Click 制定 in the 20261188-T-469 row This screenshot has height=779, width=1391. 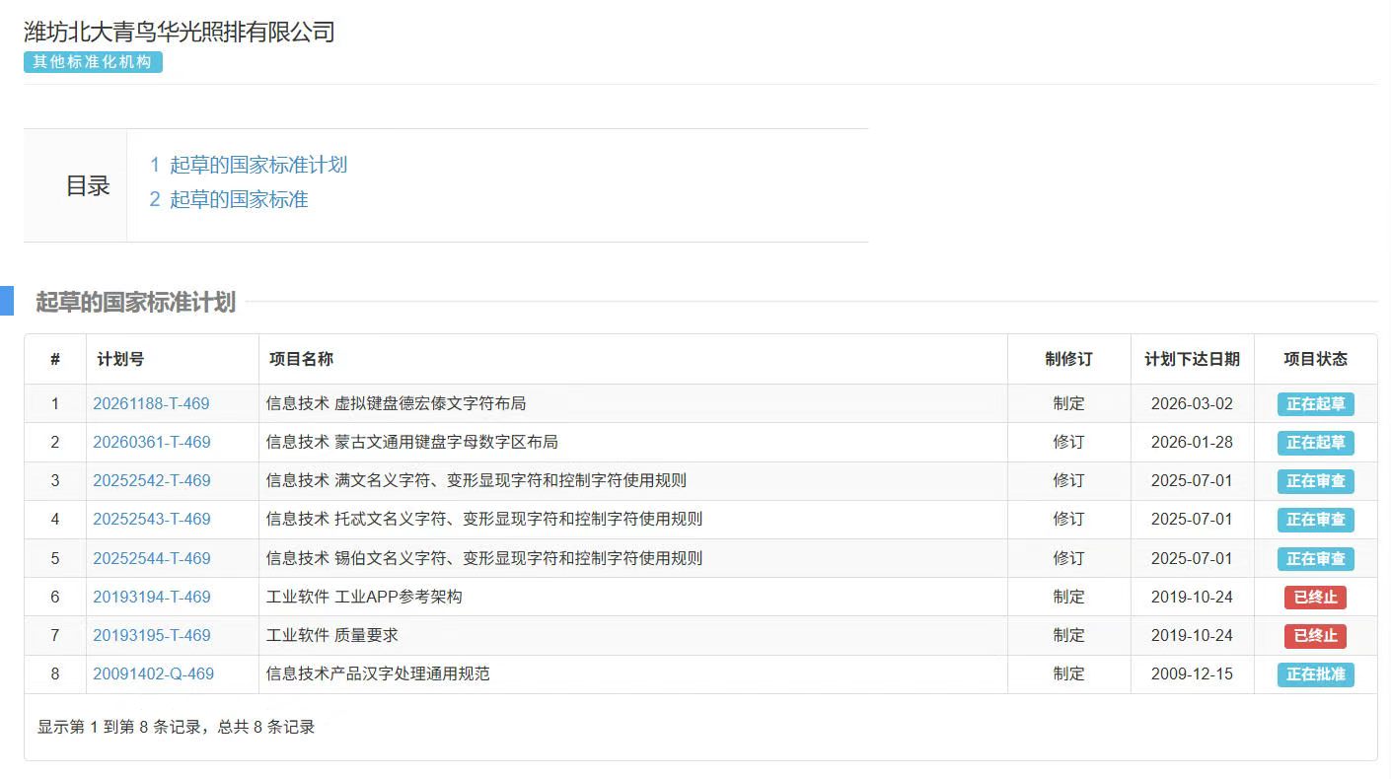point(1068,403)
